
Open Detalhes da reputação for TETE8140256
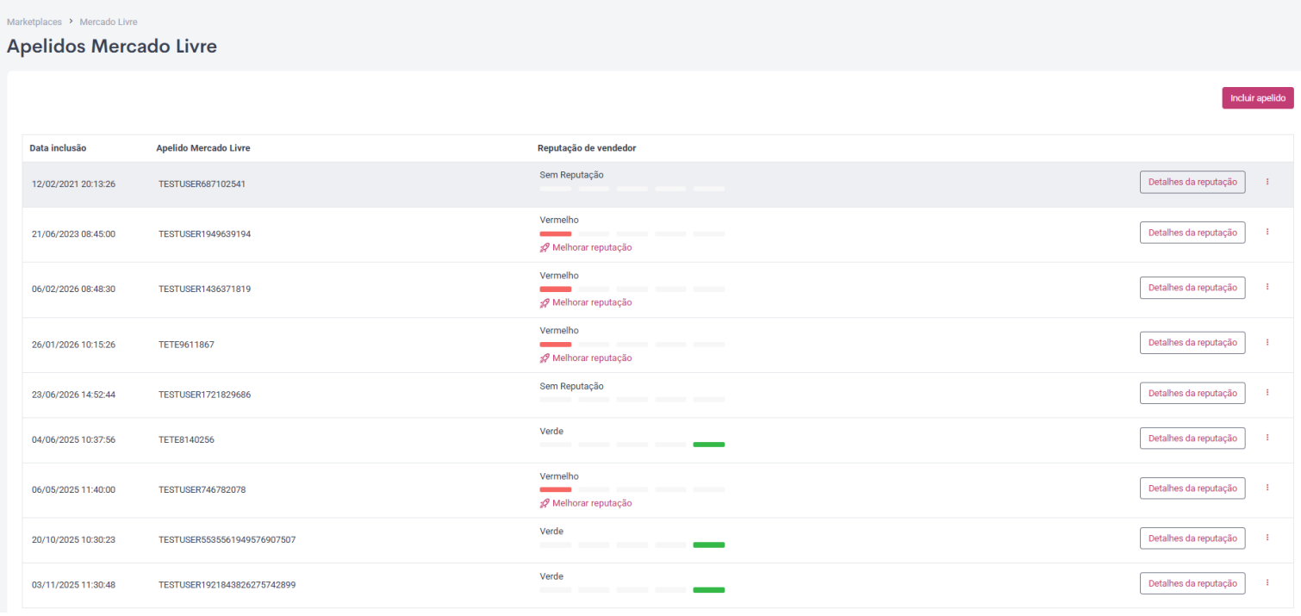pyautogui.click(x=1192, y=439)
